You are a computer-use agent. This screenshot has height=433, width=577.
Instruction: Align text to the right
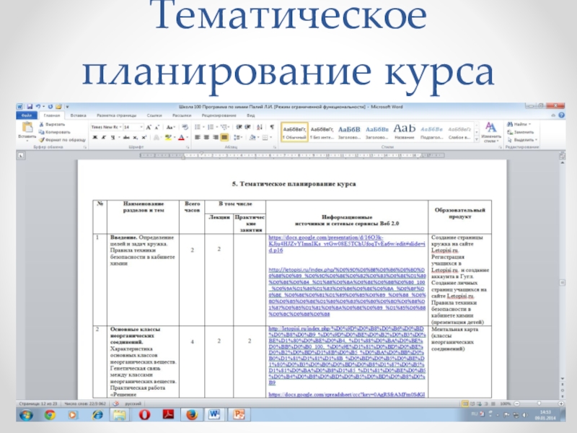coord(216,137)
